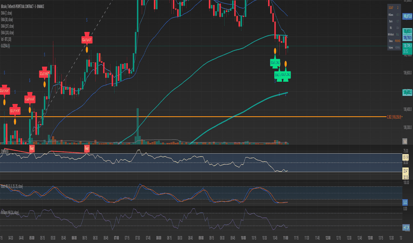Click the Williams %R value label on axis
The image size is (413, 243).
click(406, 227)
